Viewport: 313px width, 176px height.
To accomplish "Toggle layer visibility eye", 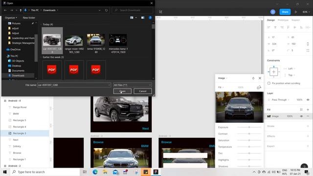I will [x=308, y=100].
